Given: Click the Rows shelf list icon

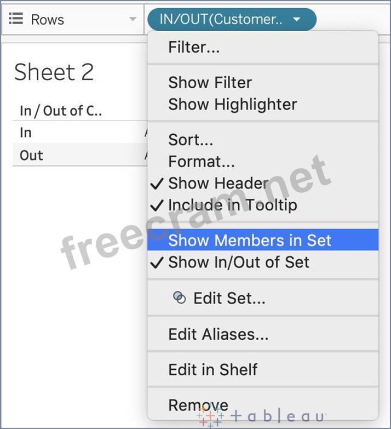Looking at the screenshot, I should pos(16,19).
